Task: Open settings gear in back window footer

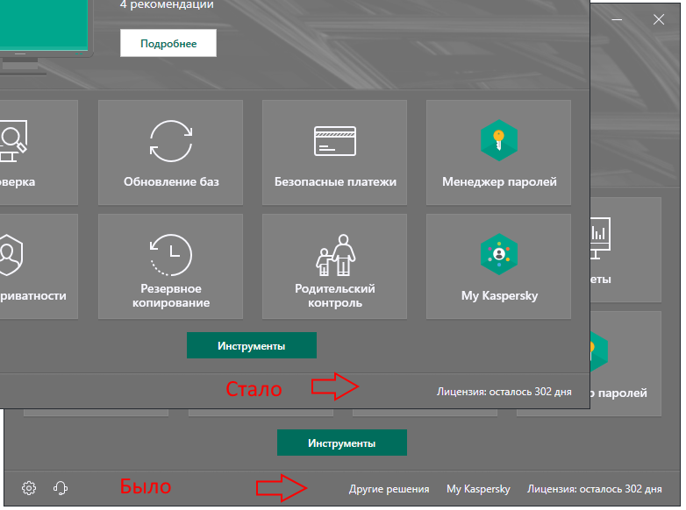Action: click(x=29, y=488)
